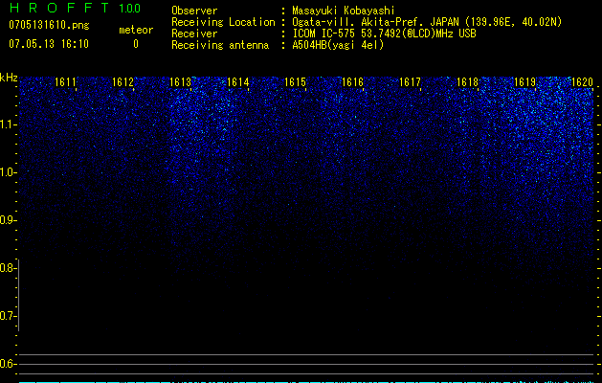Click the 1612 time marker

pos(123,82)
